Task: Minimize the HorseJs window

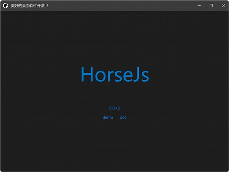Action: point(199,6)
